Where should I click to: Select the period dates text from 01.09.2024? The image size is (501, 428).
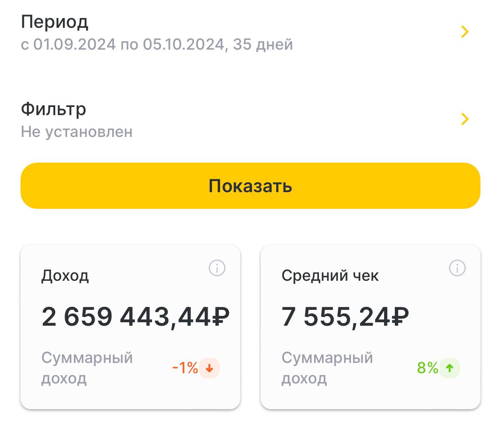(157, 45)
